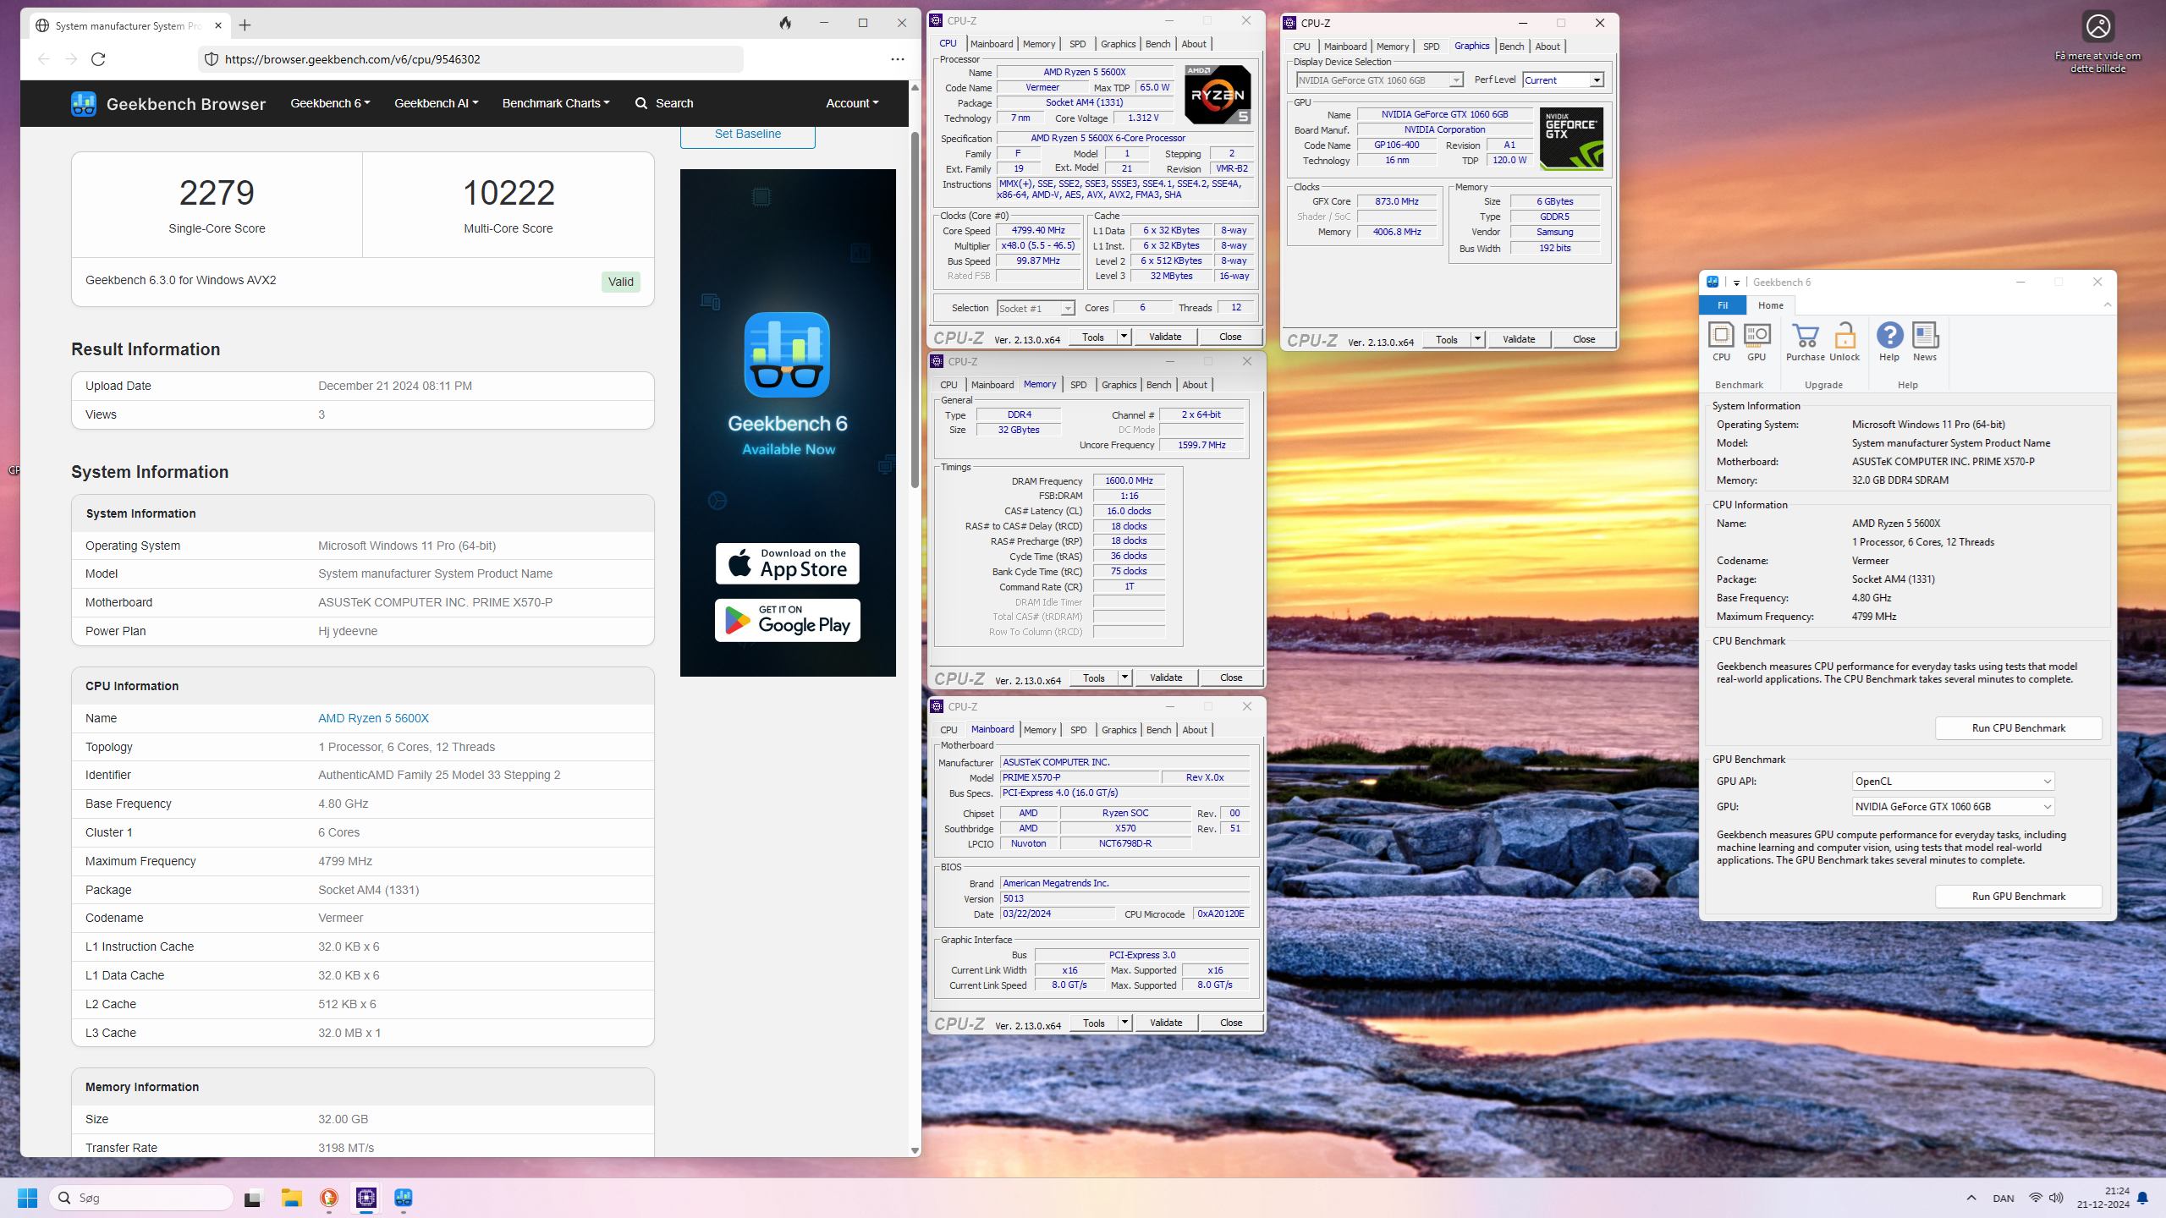This screenshot has height=1218, width=2166.
Task: Go back in browser history
Action: point(44,59)
